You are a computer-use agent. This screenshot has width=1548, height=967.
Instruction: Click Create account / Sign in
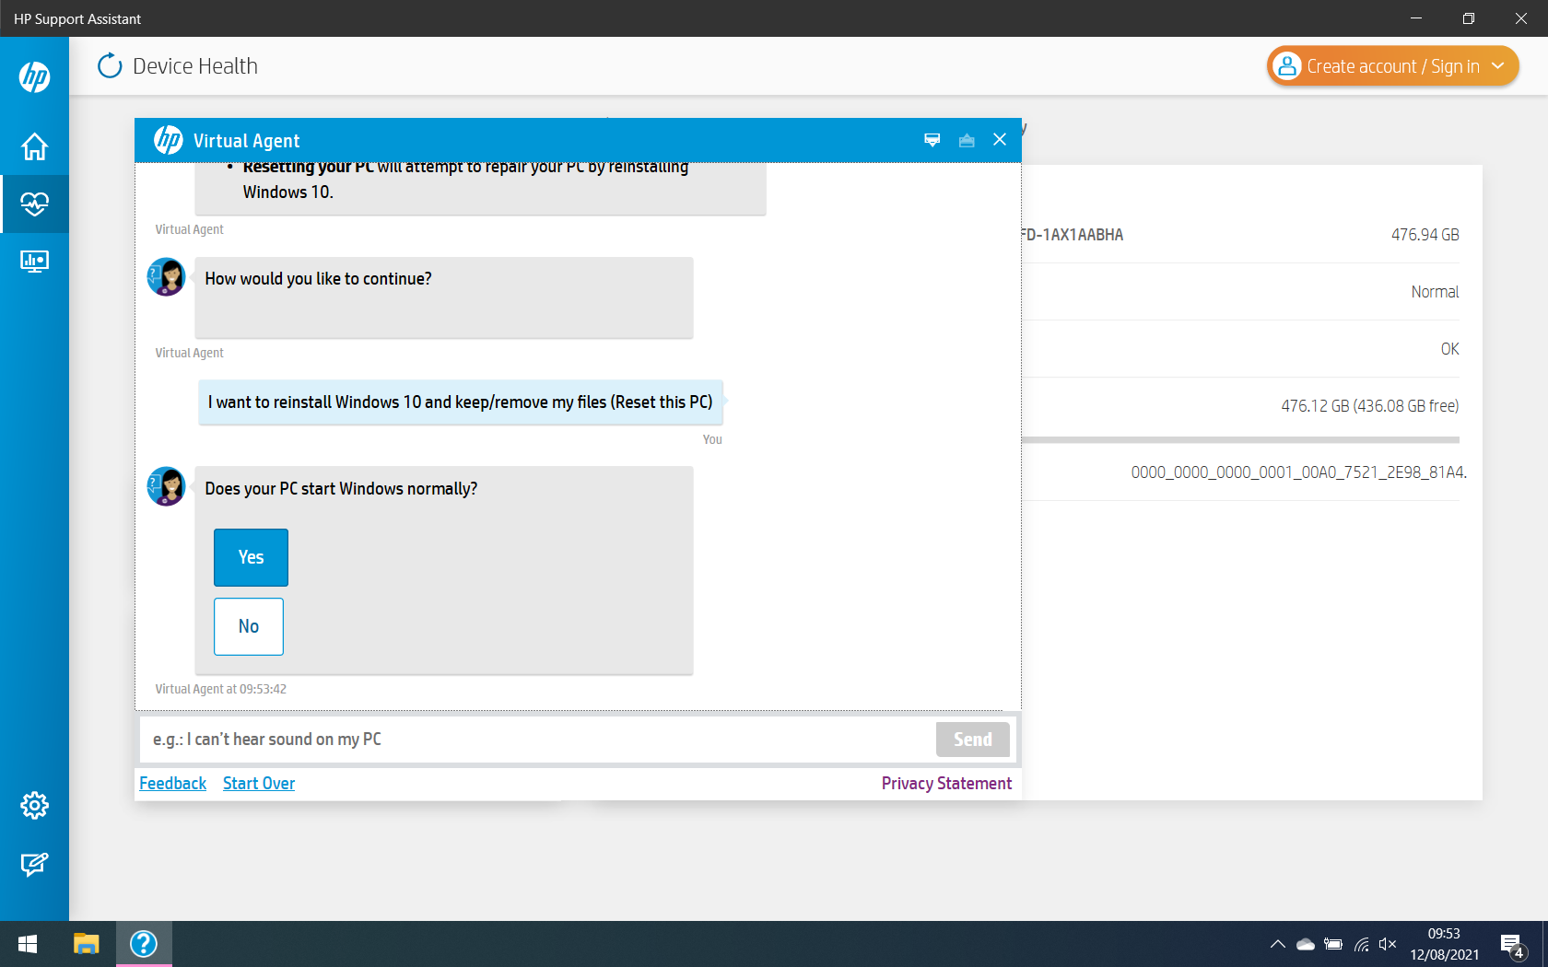[x=1393, y=66]
